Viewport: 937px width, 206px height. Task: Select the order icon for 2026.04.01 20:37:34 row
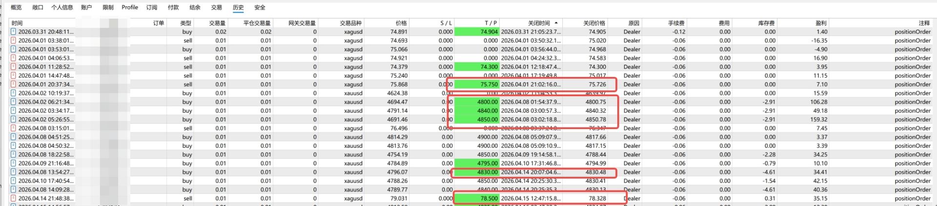click(x=13, y=84)
